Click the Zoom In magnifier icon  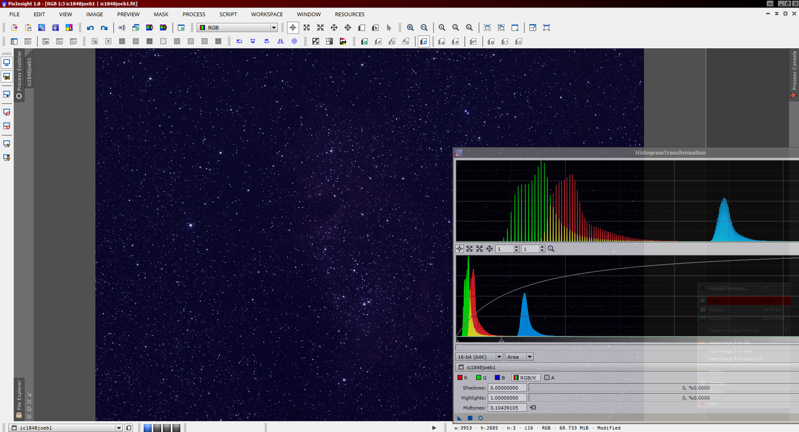point(410,27)
